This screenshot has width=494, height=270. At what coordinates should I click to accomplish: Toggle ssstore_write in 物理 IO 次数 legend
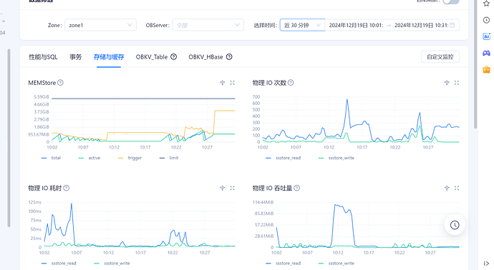[336, 158]
